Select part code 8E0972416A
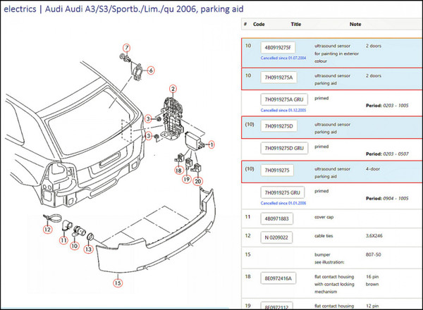The width and height of the screenshot is (423, 310). pyautogui.click(x=281, y=278)
